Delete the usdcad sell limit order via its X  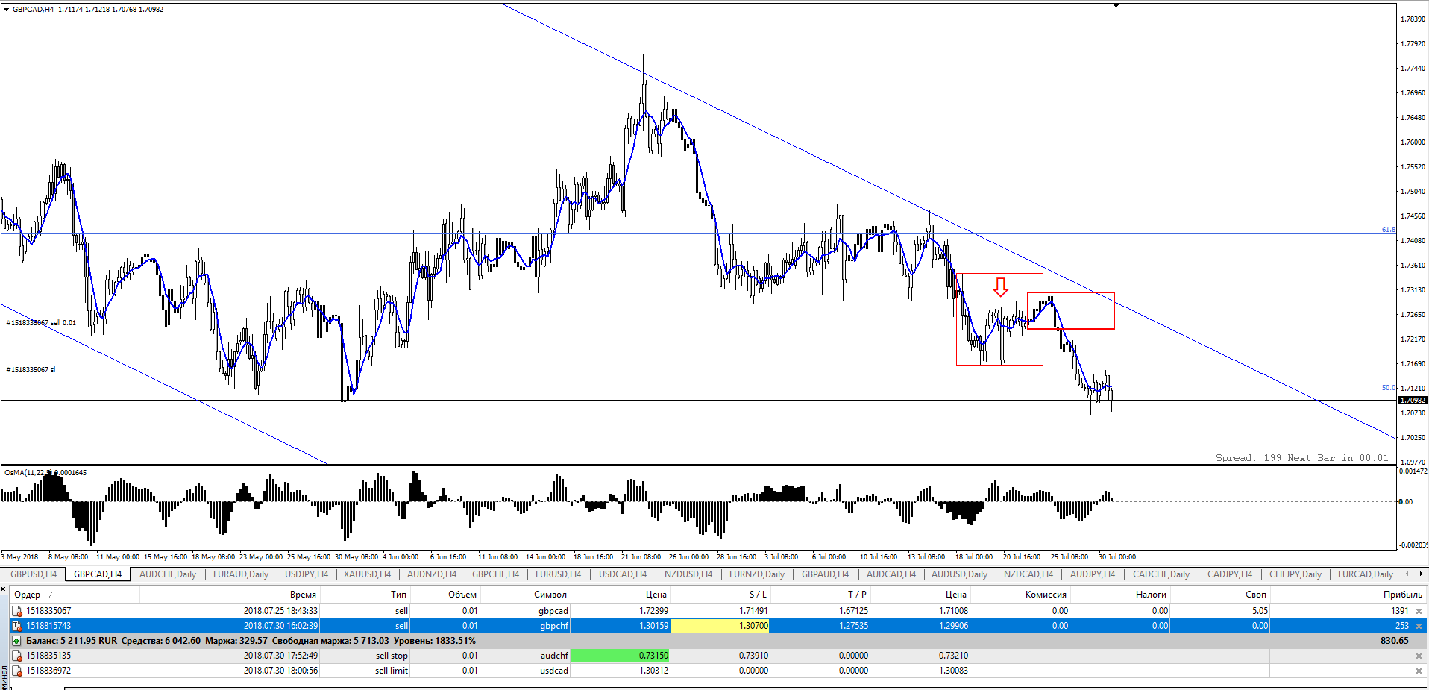tap(1419, 671)
